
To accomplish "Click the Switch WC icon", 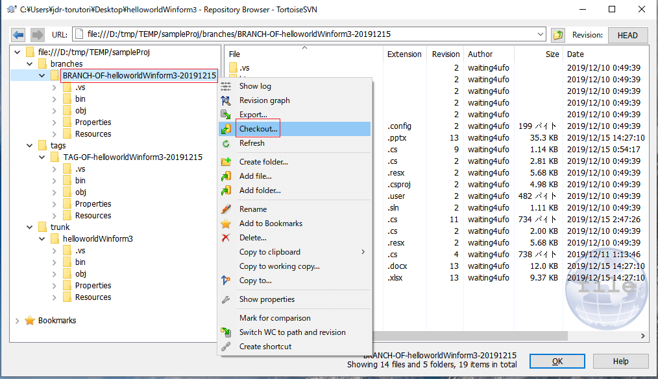I will (226, 332).
